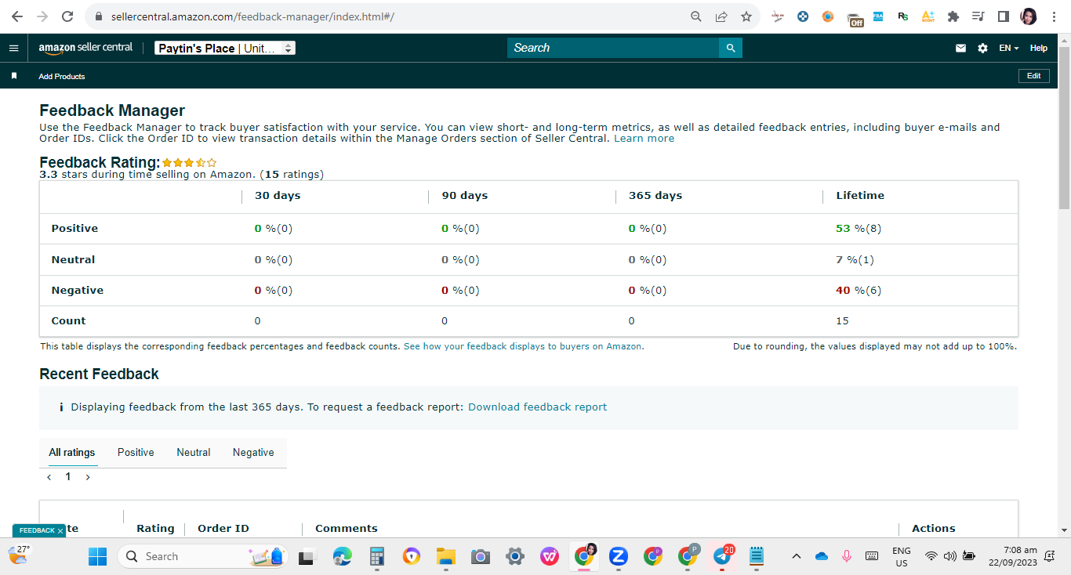Open the weather widget showing 27°

[18, 555]
